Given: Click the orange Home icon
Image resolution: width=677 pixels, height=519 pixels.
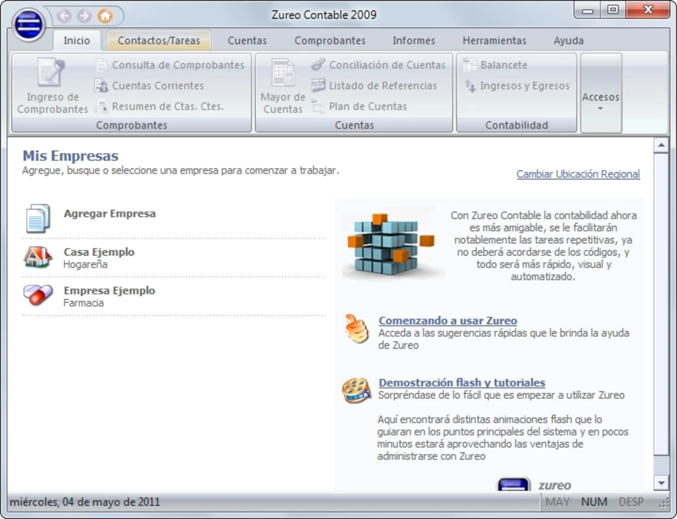Looking at the screenshot, I should click(x=105, y=16).
